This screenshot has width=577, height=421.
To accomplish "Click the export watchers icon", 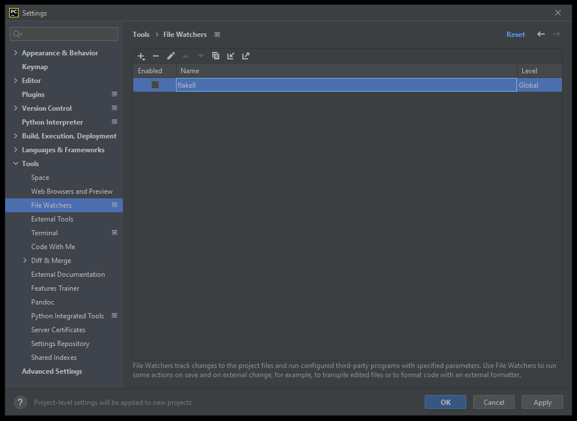I will (x=246, y=56).
